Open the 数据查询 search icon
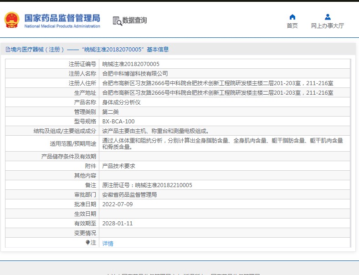The image size is (359, 275). 117,21
